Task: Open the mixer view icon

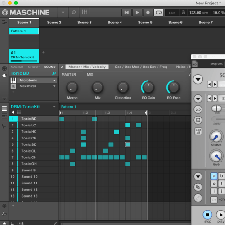Action: [x=85, y=12]
